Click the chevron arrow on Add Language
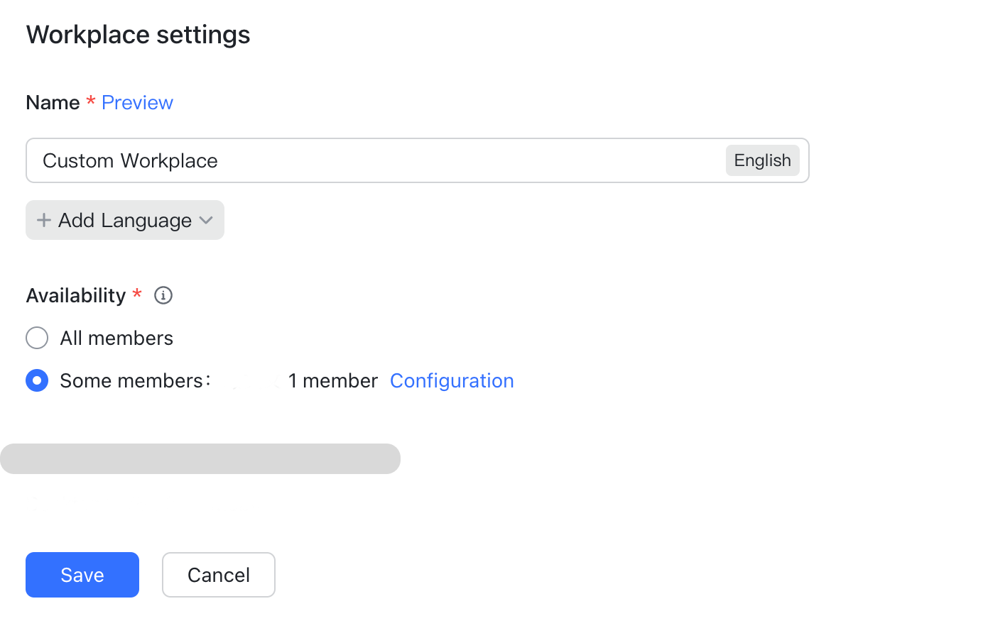Screen dimensions: 983x633 click(206, 220)
